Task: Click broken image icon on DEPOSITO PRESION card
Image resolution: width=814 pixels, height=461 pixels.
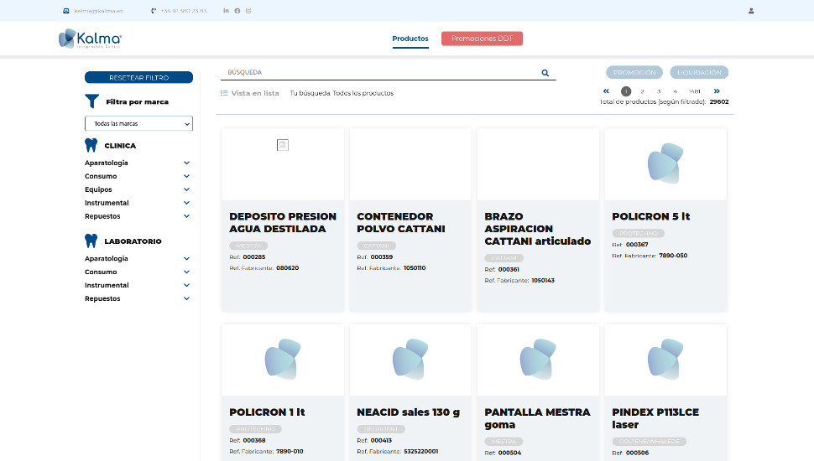Action: click(283, 145)
